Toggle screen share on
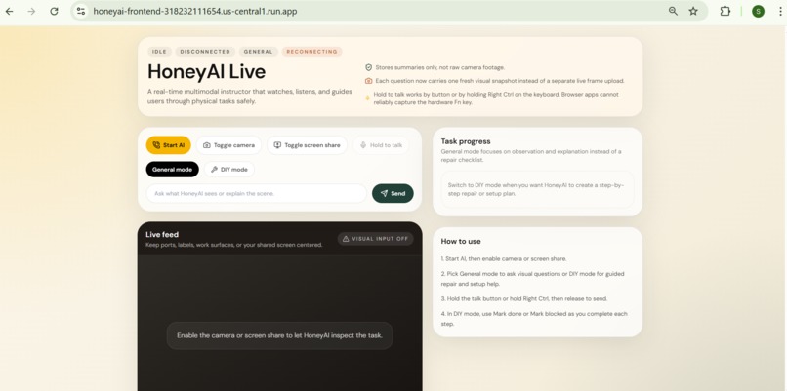 [308, 145]
